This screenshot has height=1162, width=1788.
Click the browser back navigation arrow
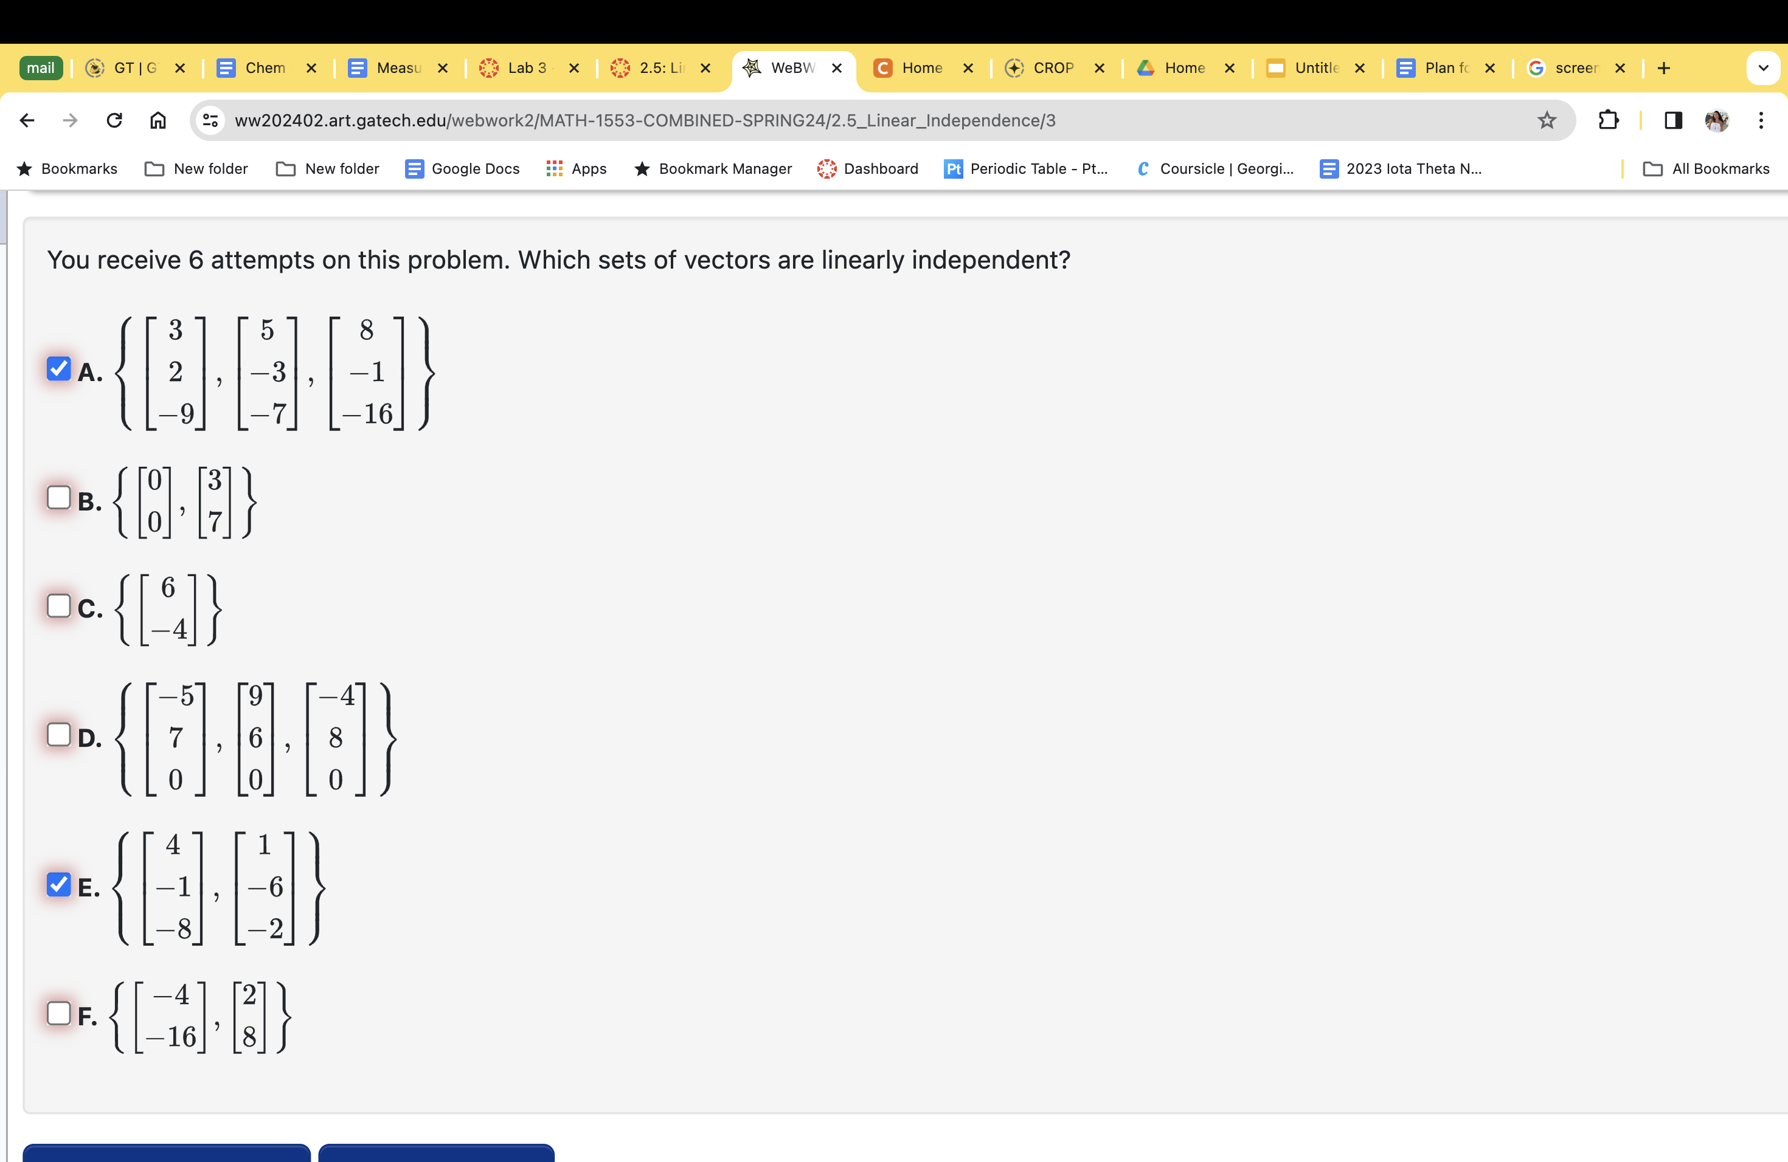[x=27, y=120]
